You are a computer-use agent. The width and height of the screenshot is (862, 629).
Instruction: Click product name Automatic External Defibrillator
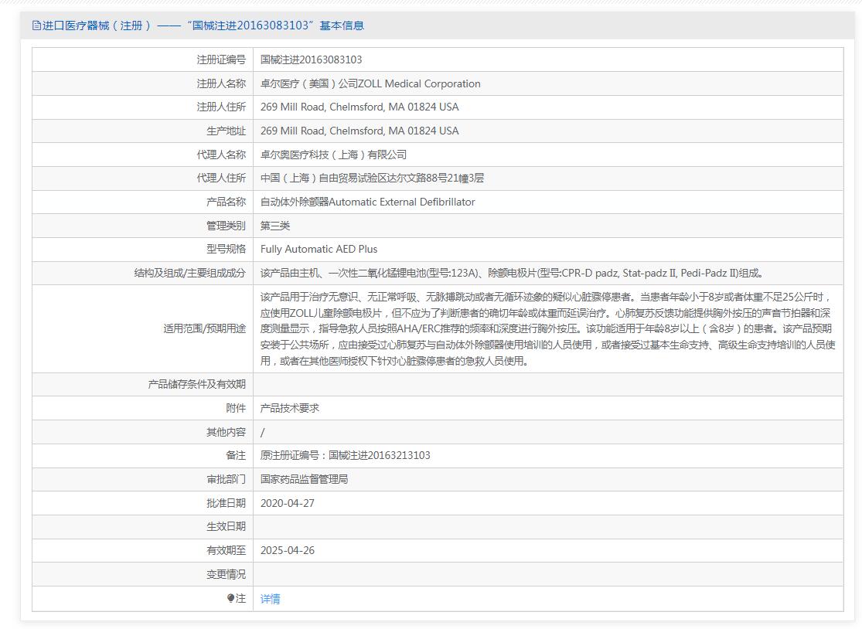coord(402,202)
